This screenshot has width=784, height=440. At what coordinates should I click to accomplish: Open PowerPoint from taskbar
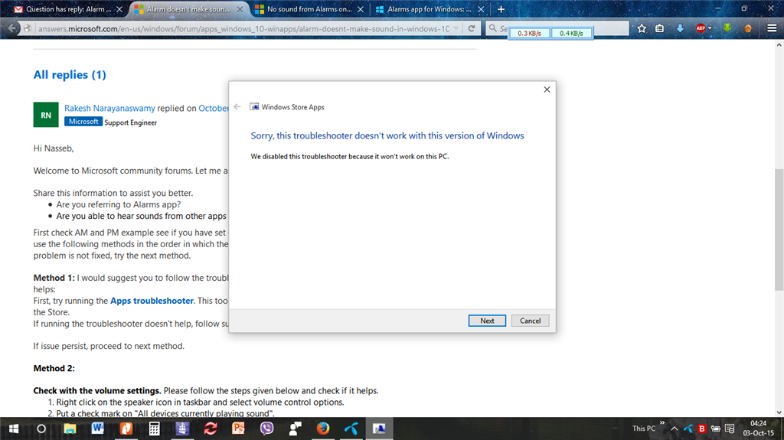(x=239, y=429)
